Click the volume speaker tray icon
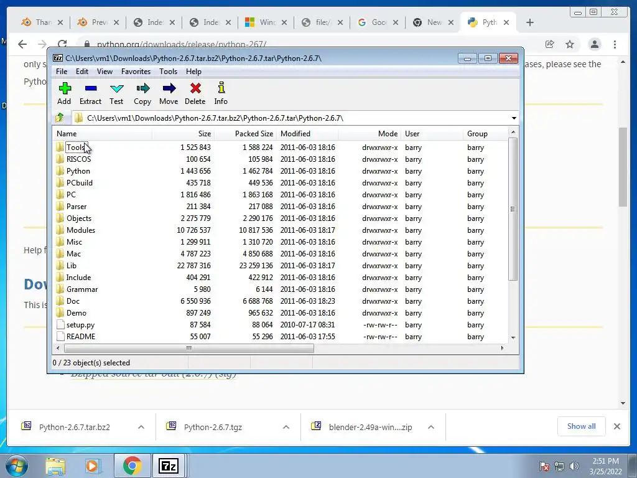This screenshot has width=637, height=478. 574,466
